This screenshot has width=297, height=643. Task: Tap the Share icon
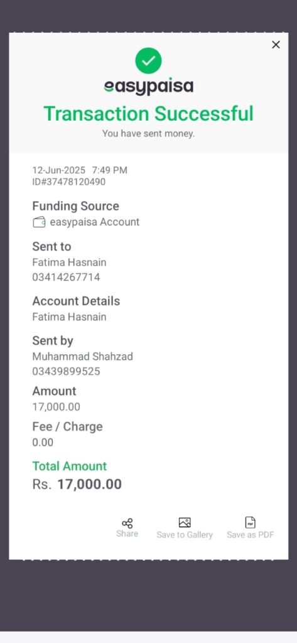click(x=127, y=523)
